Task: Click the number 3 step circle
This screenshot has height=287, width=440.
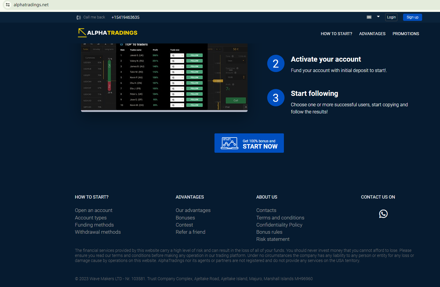Action: [276, 98]
